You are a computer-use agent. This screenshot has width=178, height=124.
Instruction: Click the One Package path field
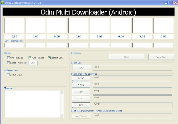pos(132,116)
